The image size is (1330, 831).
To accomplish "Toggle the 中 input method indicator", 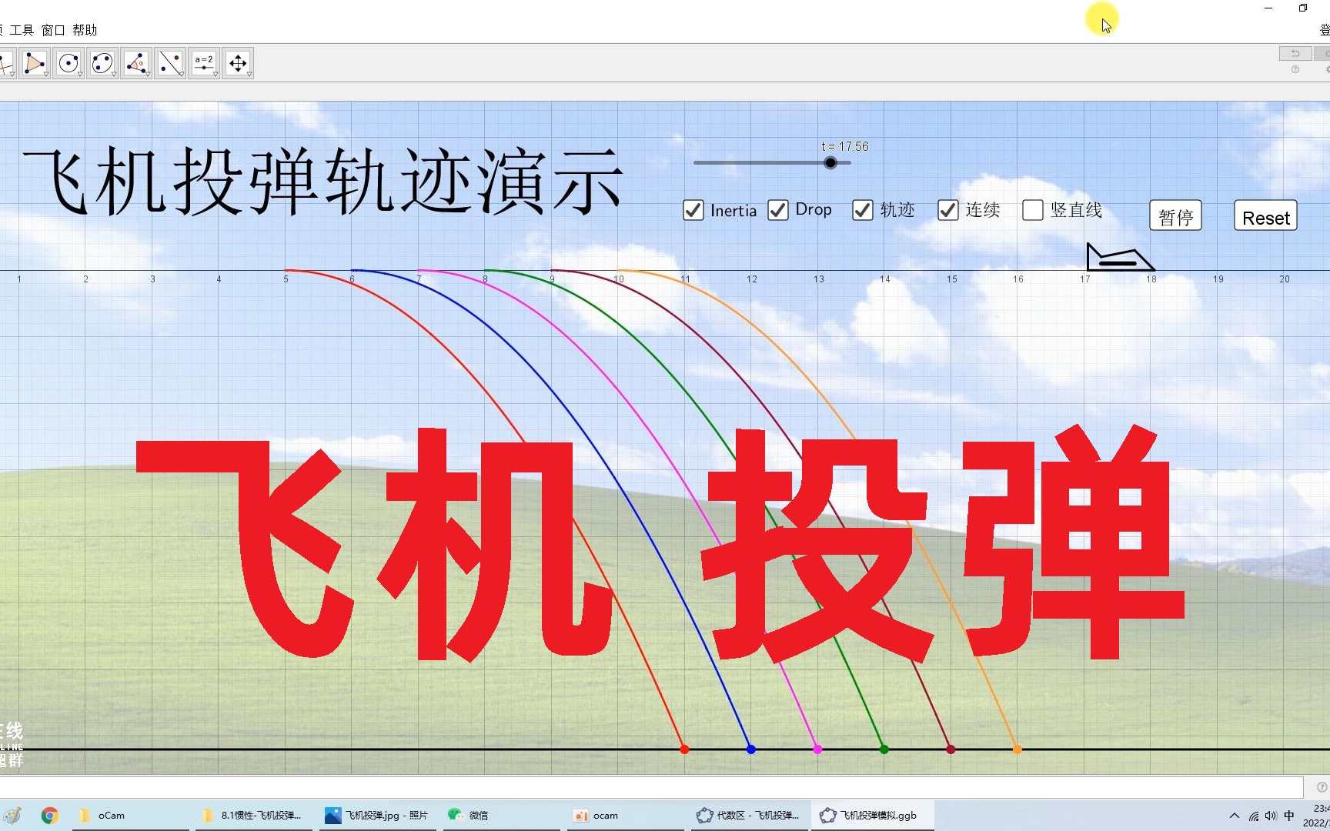I will coord(1289,816).
